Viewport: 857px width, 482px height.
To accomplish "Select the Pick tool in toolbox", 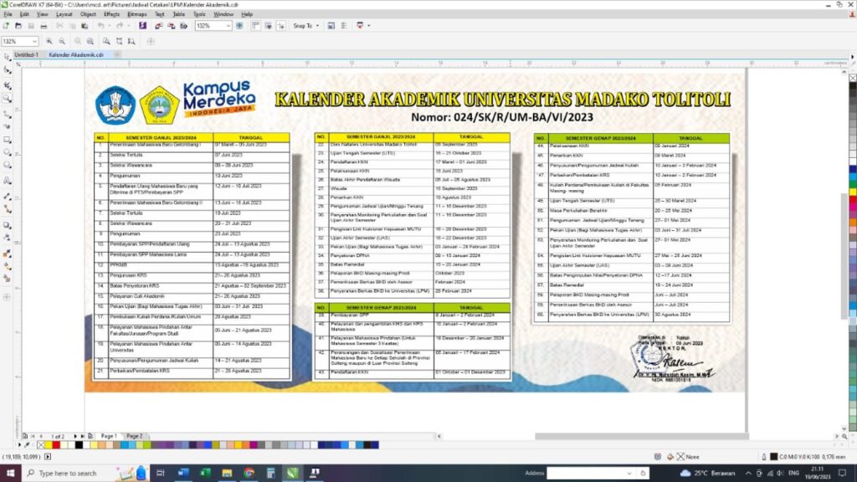I will click(7, 57).
